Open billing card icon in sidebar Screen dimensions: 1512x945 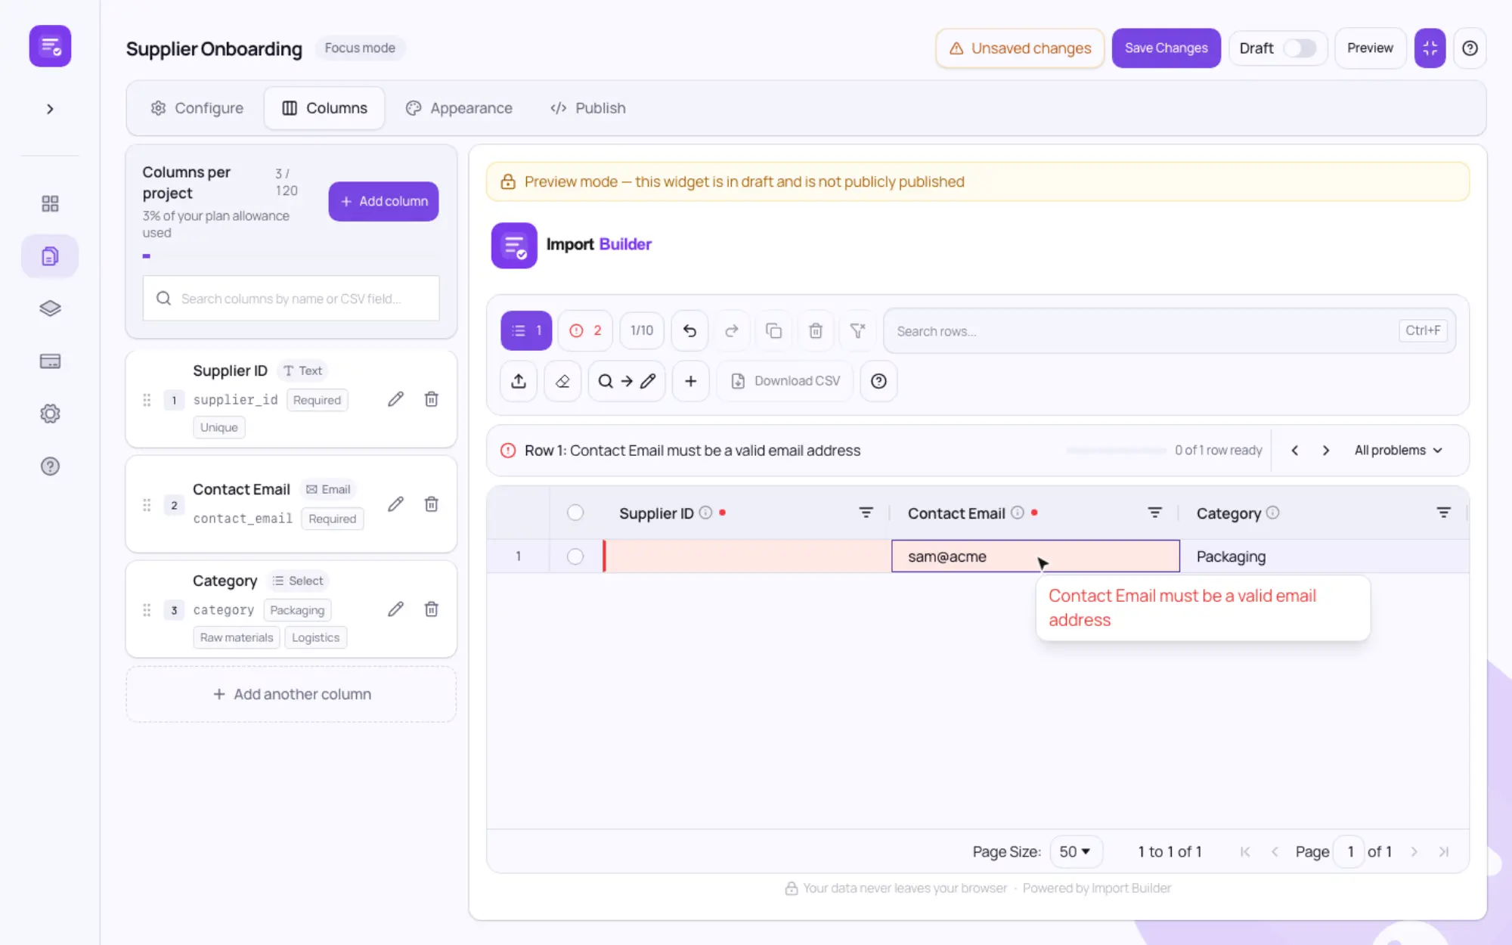tap(50, 361)
